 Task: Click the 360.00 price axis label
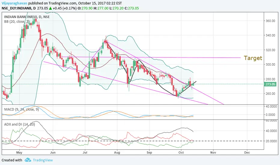(x=270, y=21)
